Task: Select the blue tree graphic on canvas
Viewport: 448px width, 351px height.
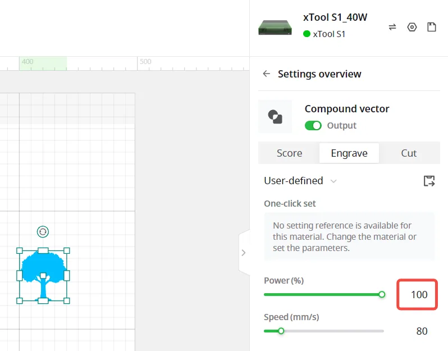Action: (x=43, y=276)
